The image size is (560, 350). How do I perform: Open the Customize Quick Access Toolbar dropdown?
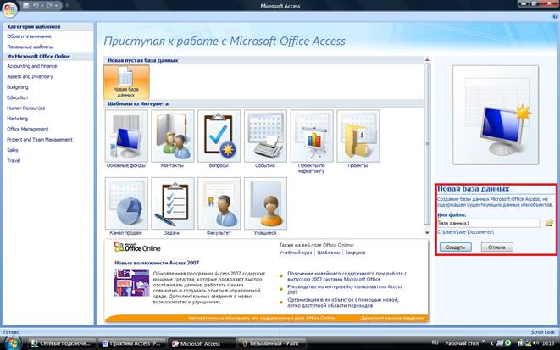(x=67, y=6)
